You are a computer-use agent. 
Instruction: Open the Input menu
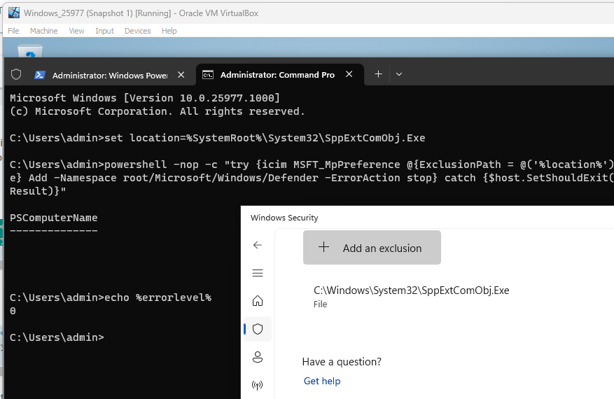coord(104,31)
